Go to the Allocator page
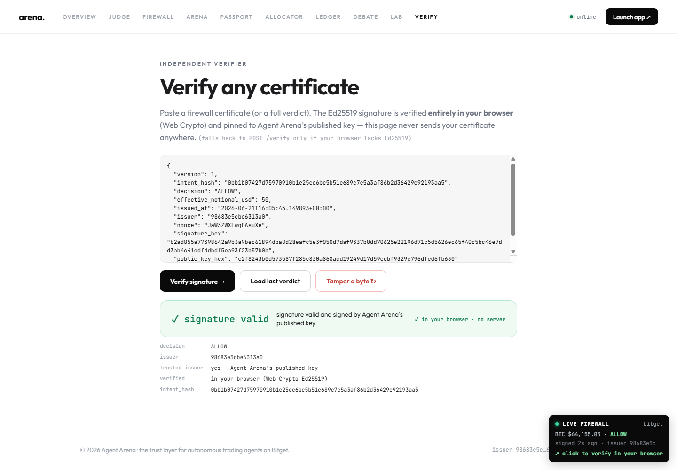 coord(284,17)
